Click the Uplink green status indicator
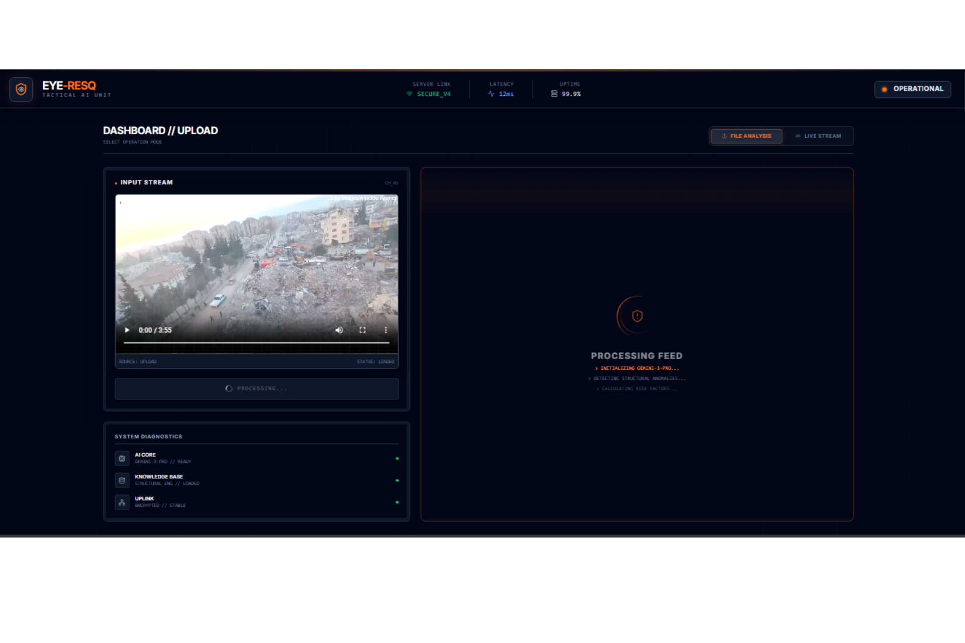The image size is (965, 643). 397,502
